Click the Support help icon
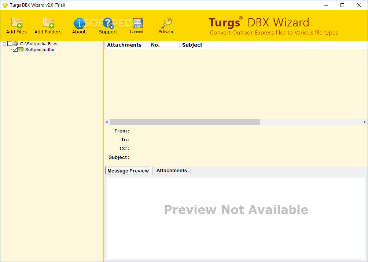 pyautogui.click(x=108, y=23)
